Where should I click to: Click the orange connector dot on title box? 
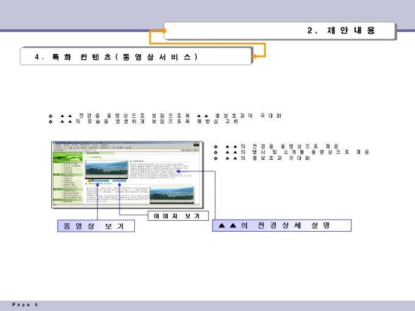(x=164, y=30)
